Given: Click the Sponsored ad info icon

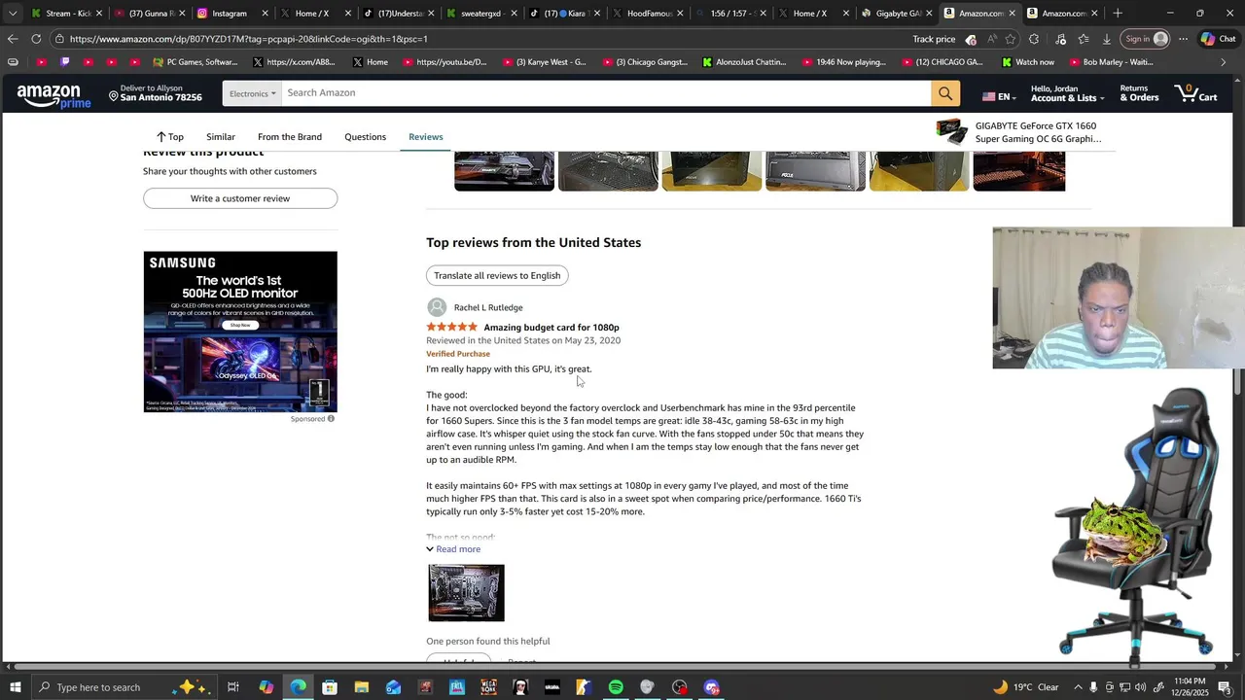Looking at the screenshot, I should (331, 419).
